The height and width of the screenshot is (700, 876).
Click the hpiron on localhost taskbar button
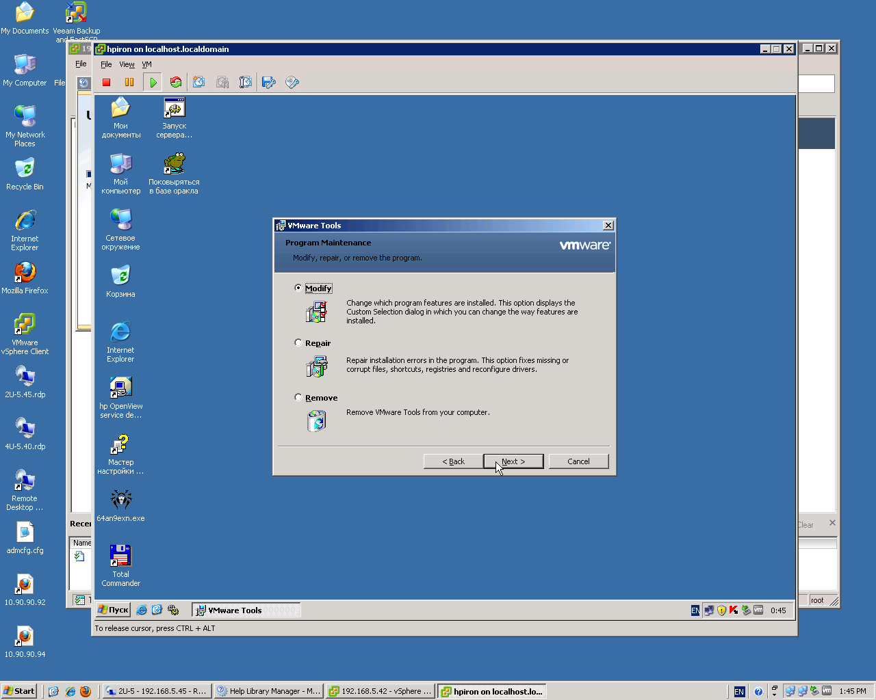pyautogui.click(x=491, y=691)
